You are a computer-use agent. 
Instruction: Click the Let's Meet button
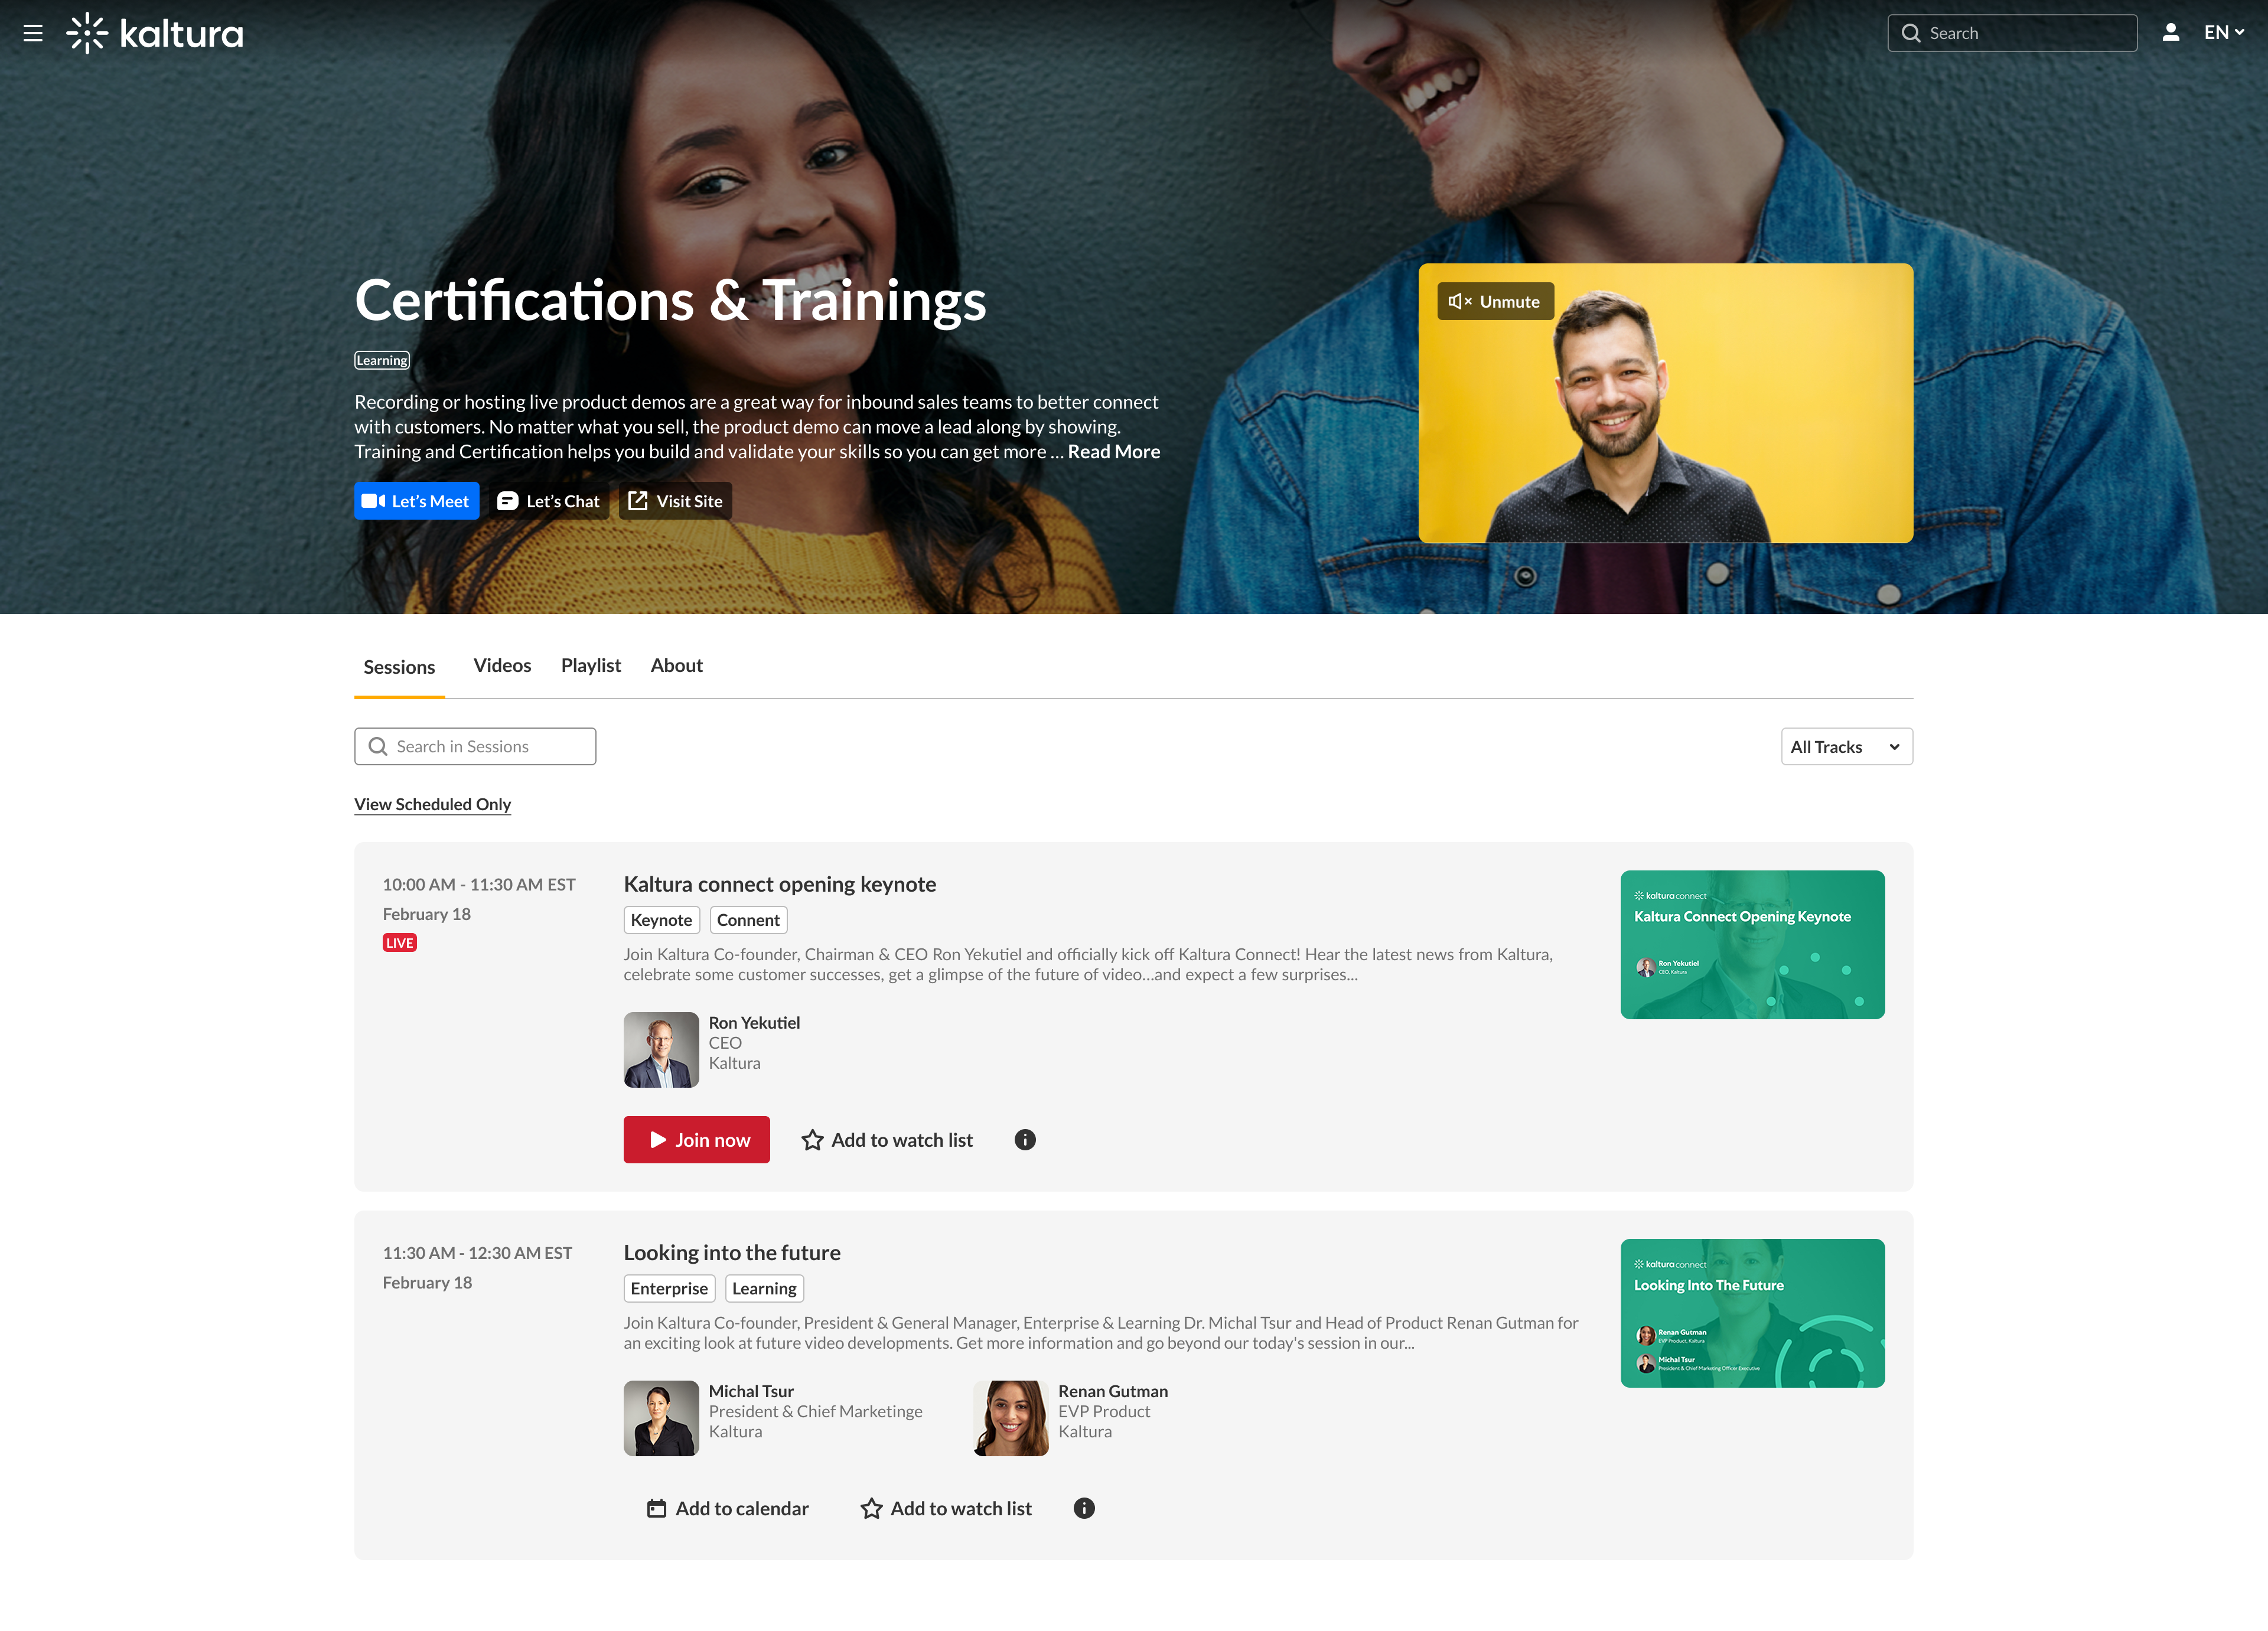416,501
